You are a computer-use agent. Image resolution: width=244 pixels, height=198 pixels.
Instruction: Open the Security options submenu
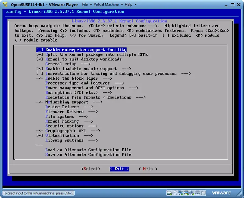(72, 126)
